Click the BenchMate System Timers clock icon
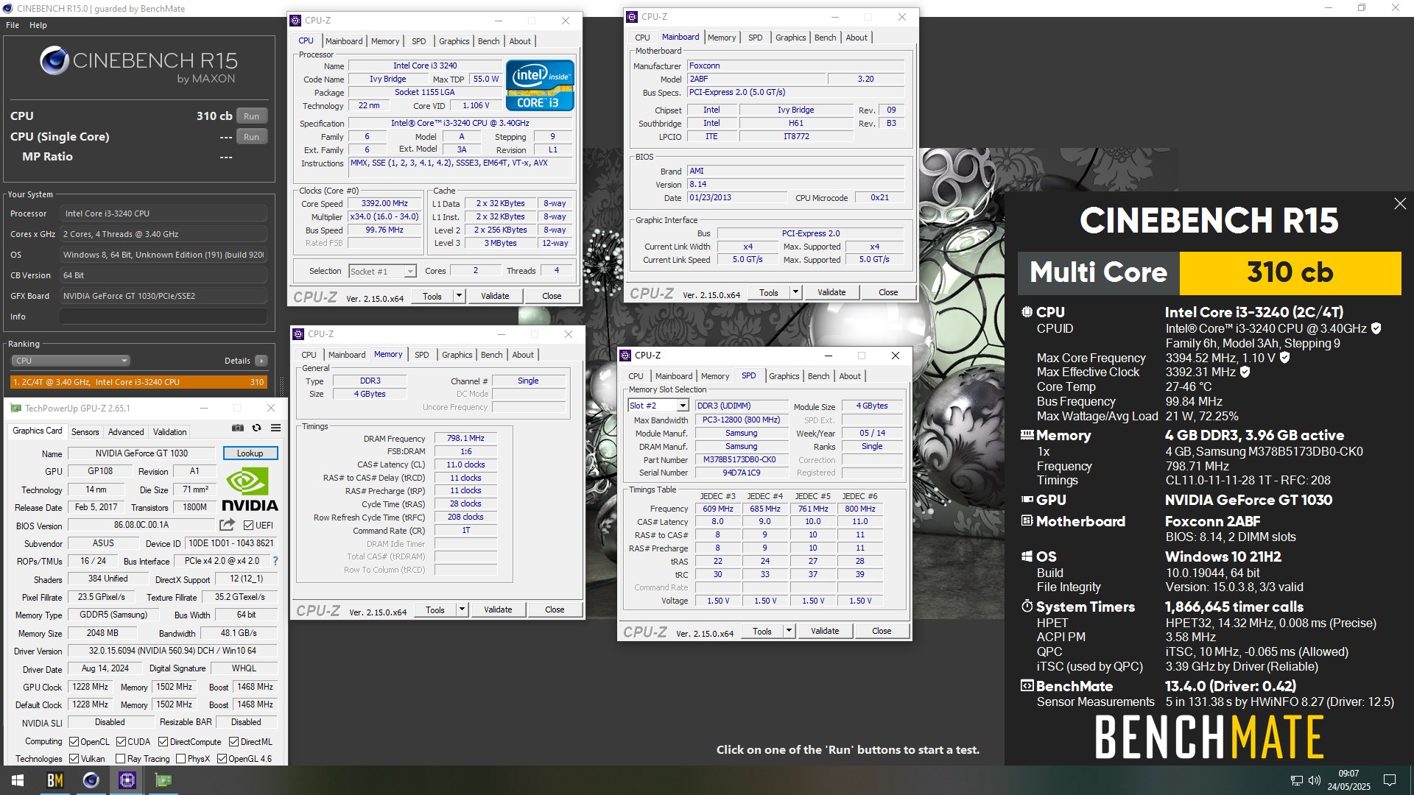 [1027, 607]
